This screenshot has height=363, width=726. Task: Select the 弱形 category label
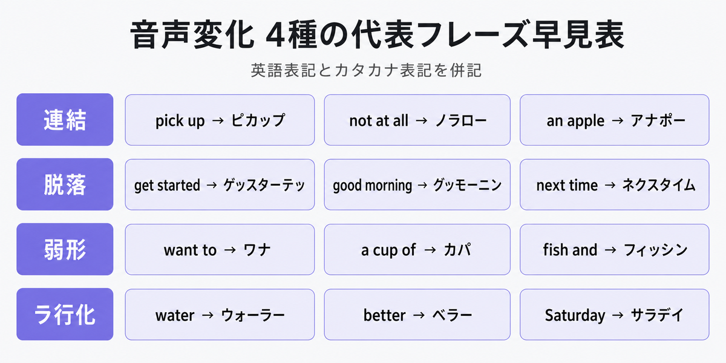pos(65,249)
